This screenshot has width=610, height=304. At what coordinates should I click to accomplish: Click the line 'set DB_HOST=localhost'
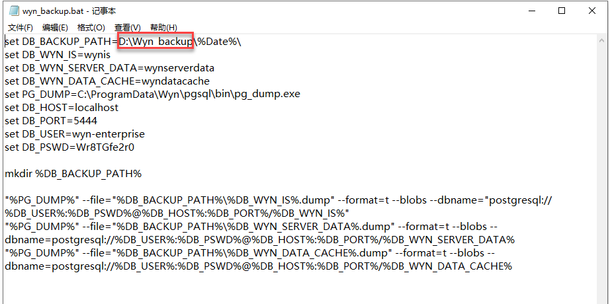tap(62, 108)
